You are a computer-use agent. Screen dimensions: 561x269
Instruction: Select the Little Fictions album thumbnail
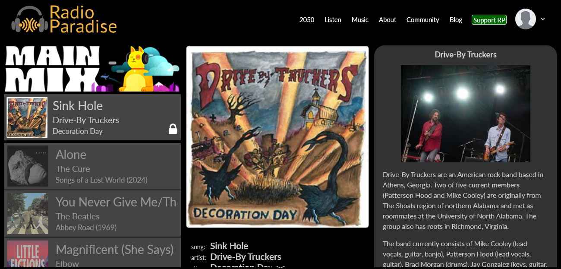pyautogui.click(x=28, y=254)
